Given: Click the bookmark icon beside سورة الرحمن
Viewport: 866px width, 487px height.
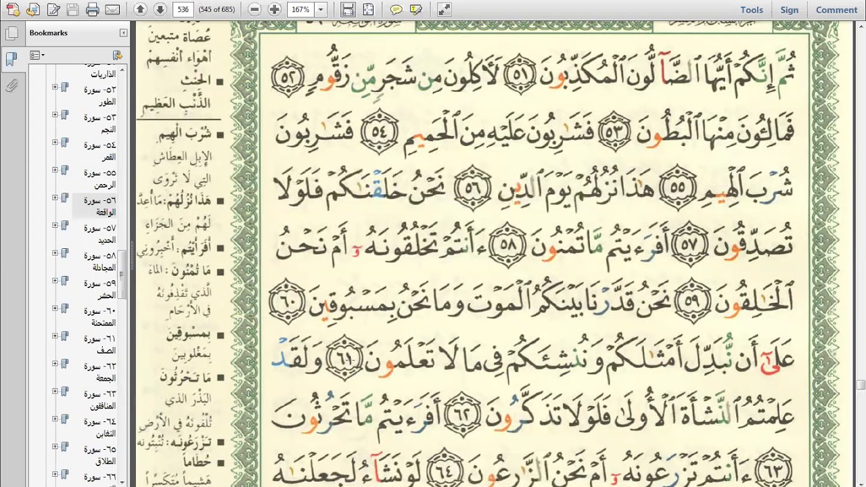Looking at the screenshot, I should 65,170.
